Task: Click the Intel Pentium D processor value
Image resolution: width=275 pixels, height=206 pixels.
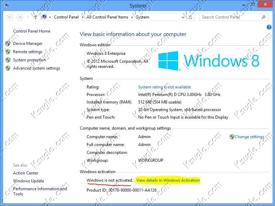Action: 179,95
